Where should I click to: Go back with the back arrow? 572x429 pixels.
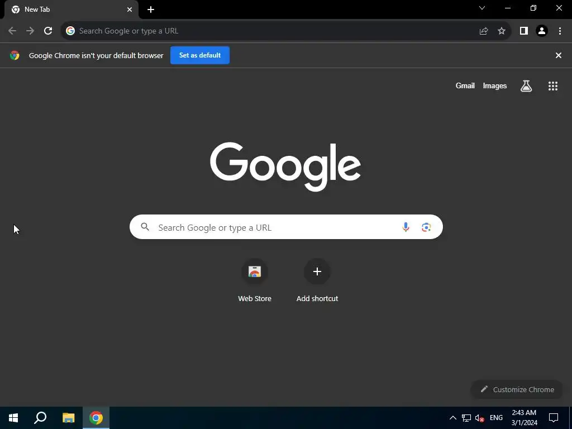pyautogui.click(x=12, y=31)
